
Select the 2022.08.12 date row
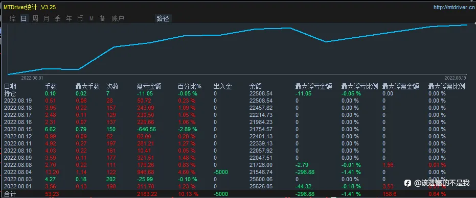click(18, 136)
